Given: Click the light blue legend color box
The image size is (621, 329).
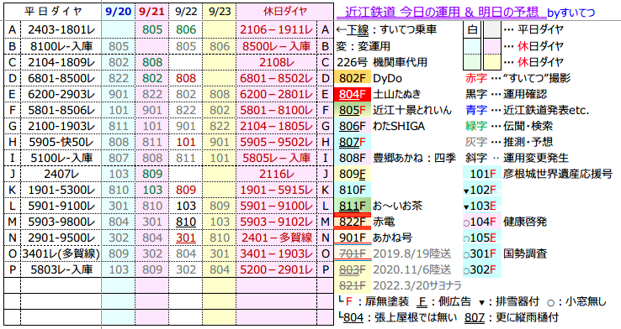Looking at the screenshot, I should (x=472, y=46).
